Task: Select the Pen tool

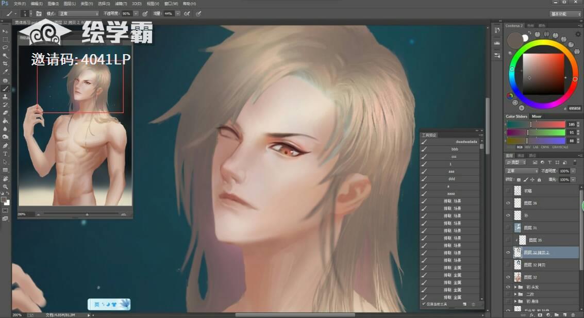Action: click(5, 145)
